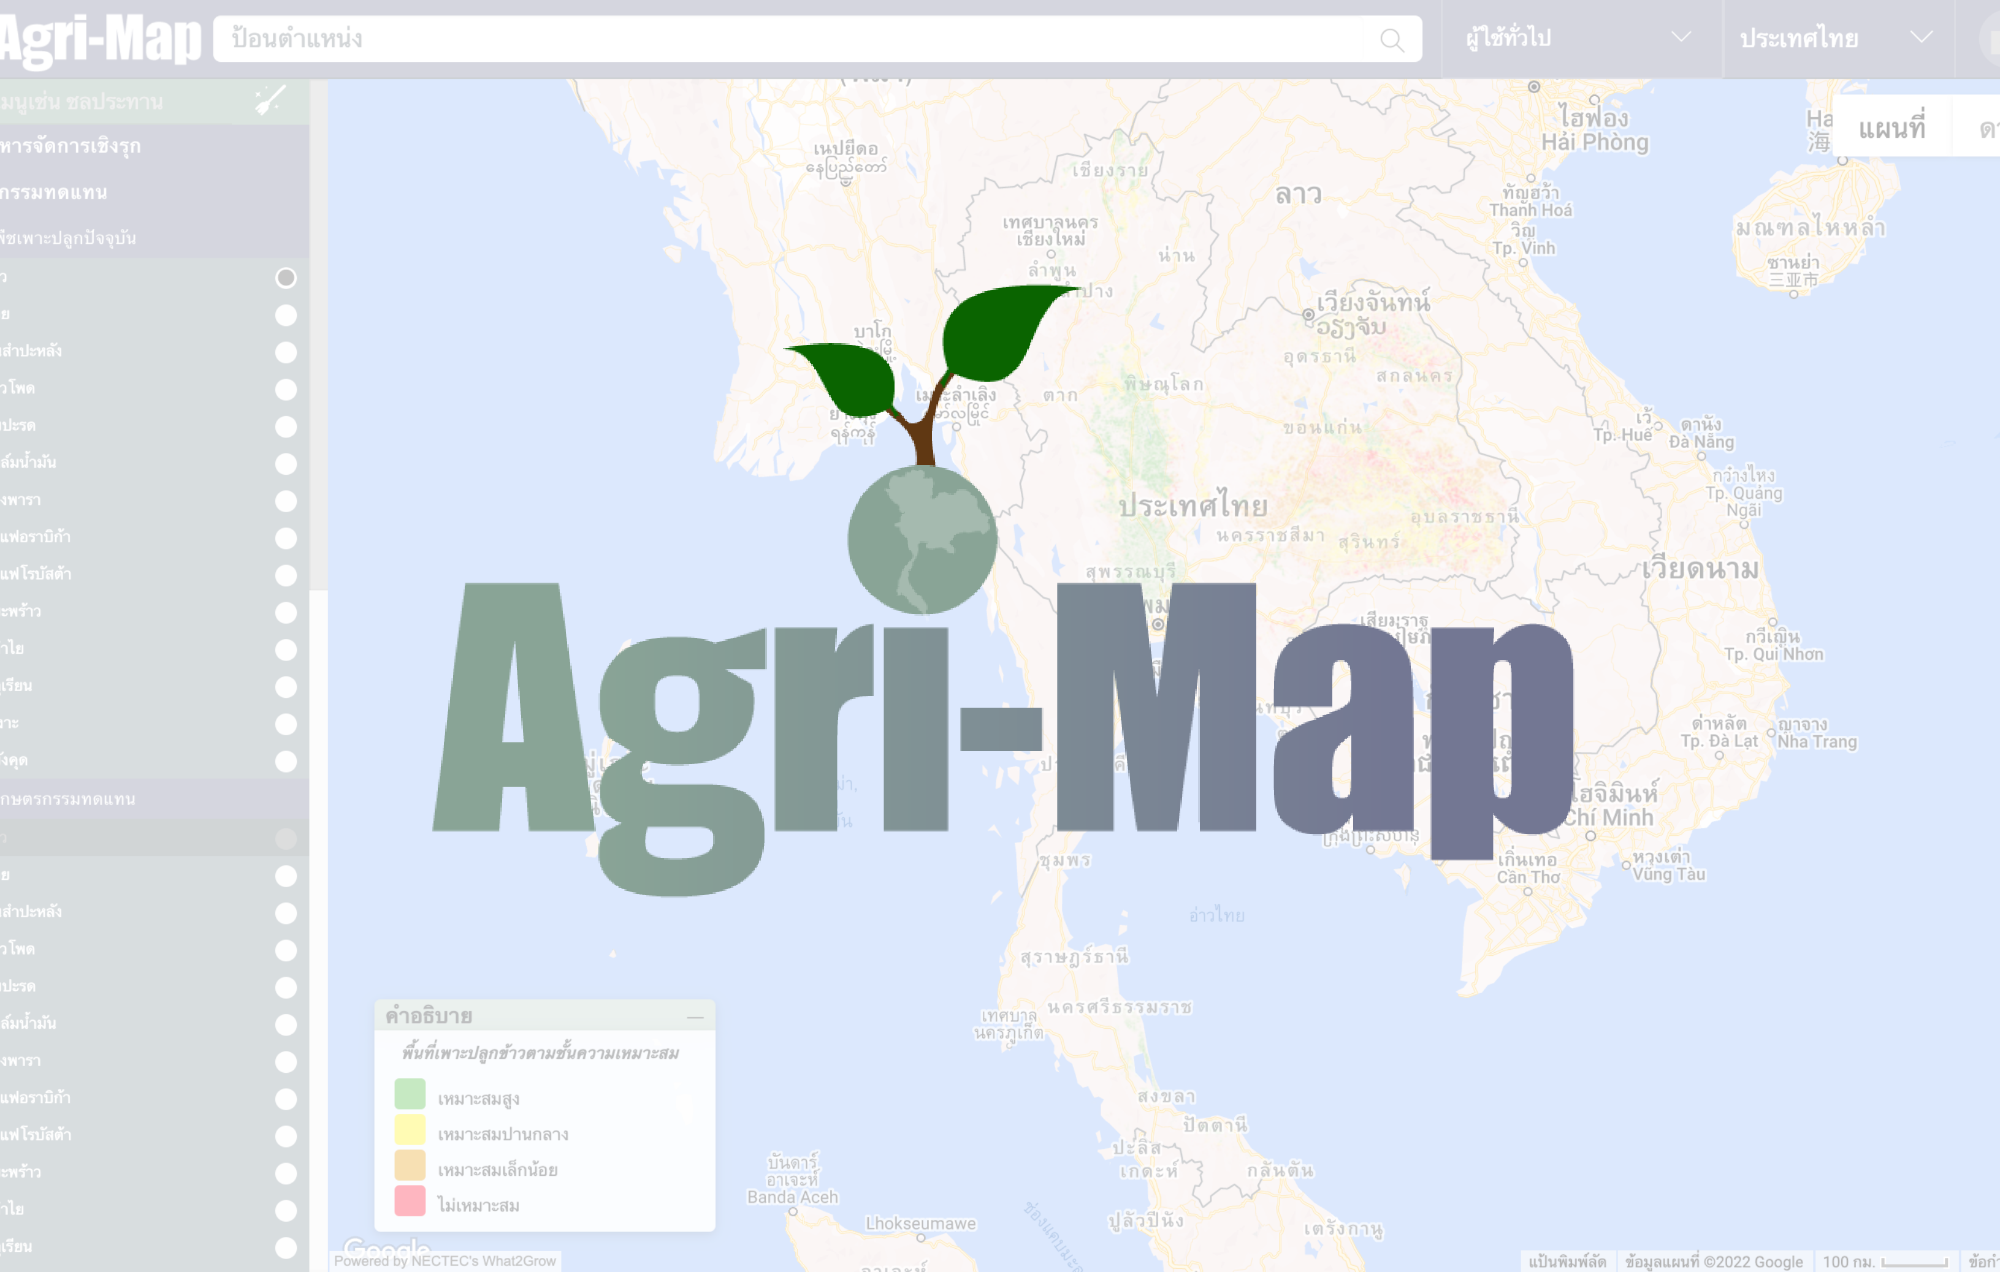Click the broom clear-layers icon in sidebar
Viewport: 2000px width, 1272px height.
pos(270,100)
